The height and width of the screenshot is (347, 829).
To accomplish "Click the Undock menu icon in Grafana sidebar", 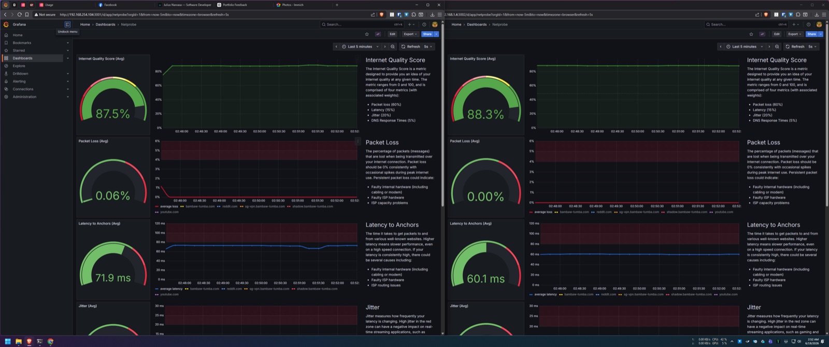I will [x=67, y=24].
